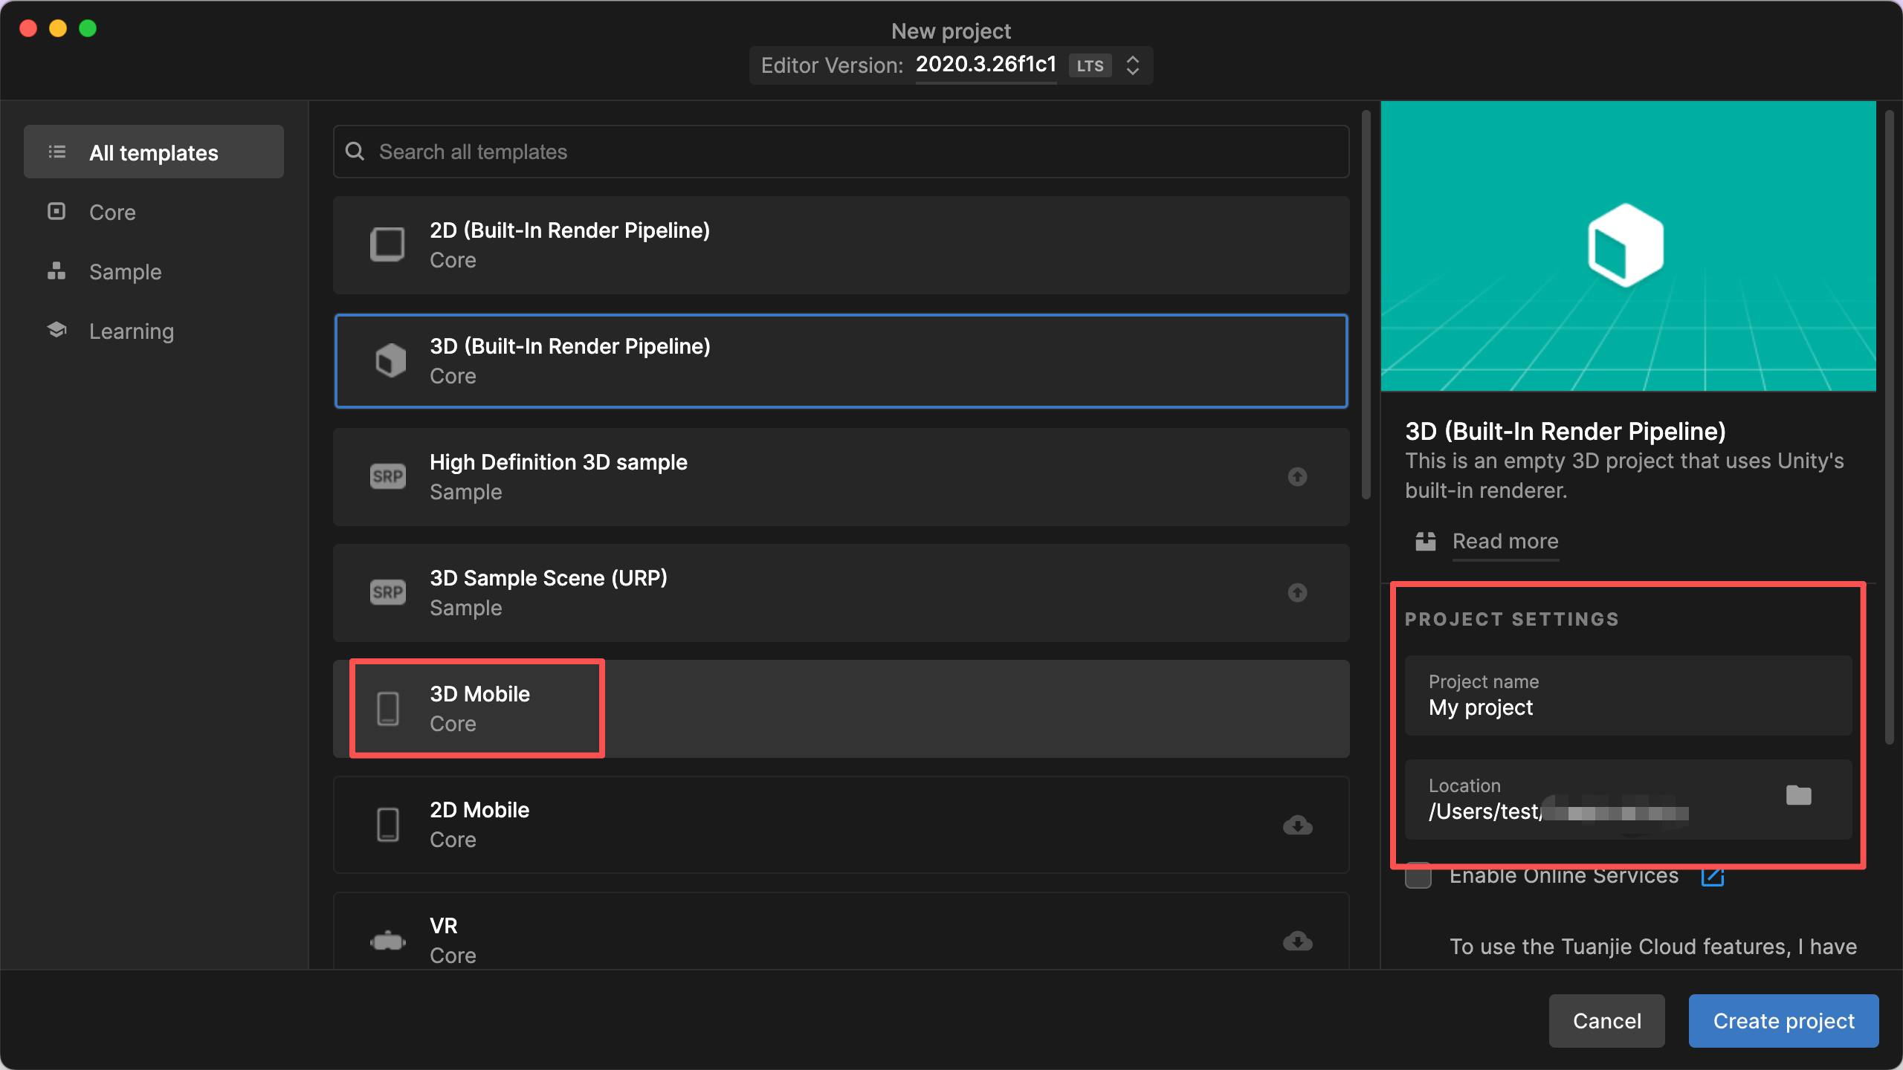Click the Core category icon in sidebar

(x=56, y=212)
